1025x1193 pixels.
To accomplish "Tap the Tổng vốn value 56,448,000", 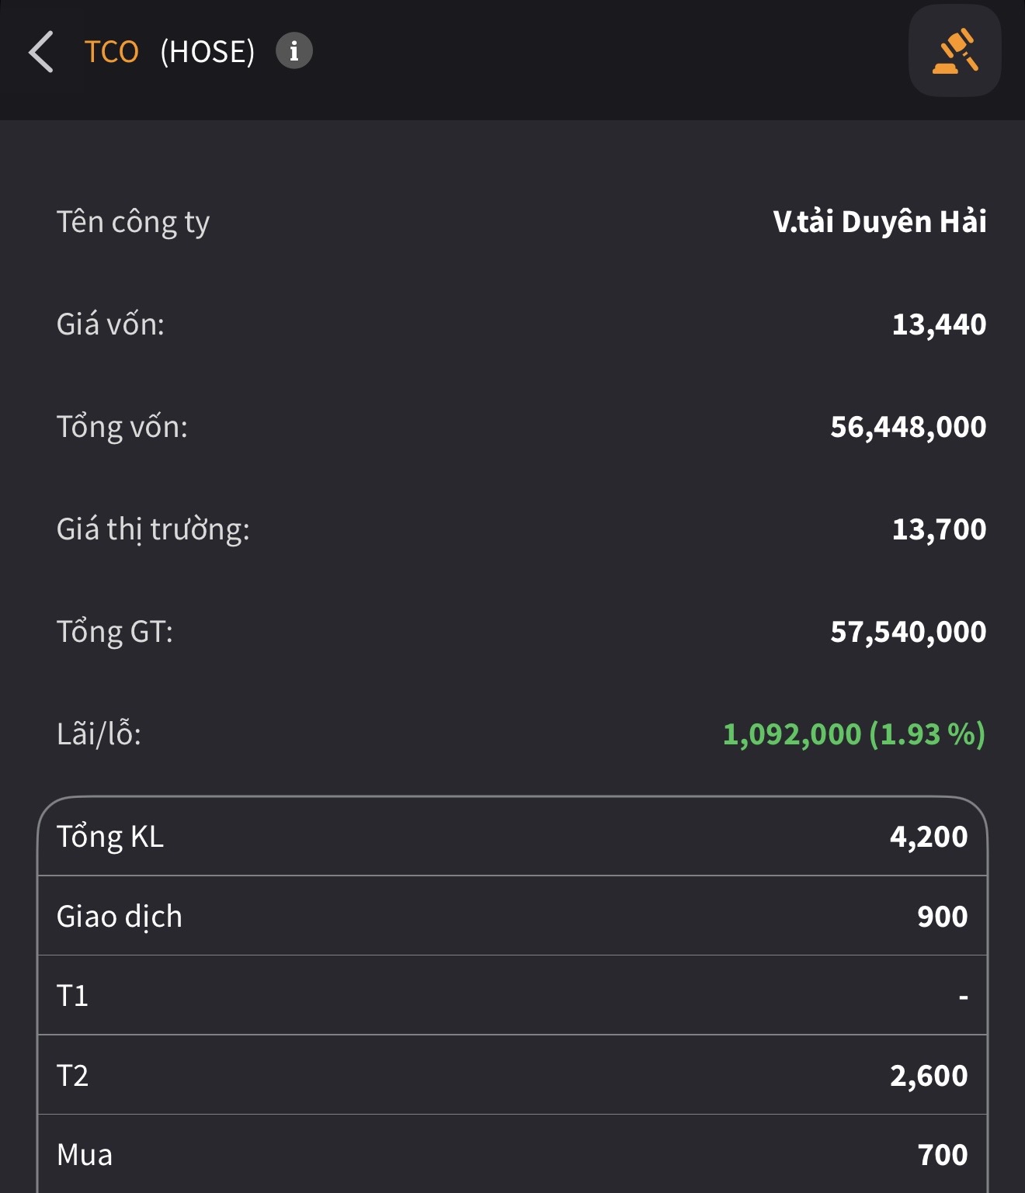I will point(908,427).
